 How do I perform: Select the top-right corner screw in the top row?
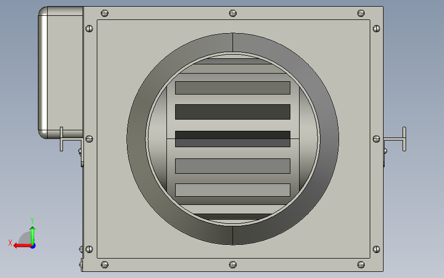[361, 13]
